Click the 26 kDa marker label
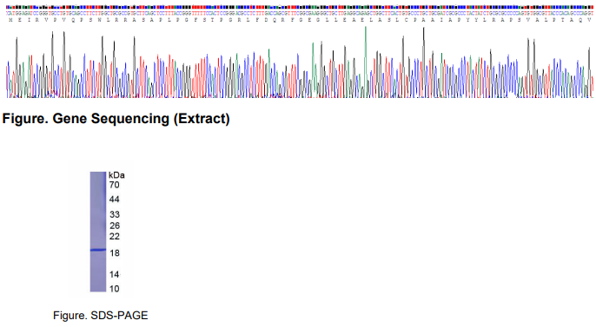Image resolution: width=596 pixels, height=327 pixels. 115,226
